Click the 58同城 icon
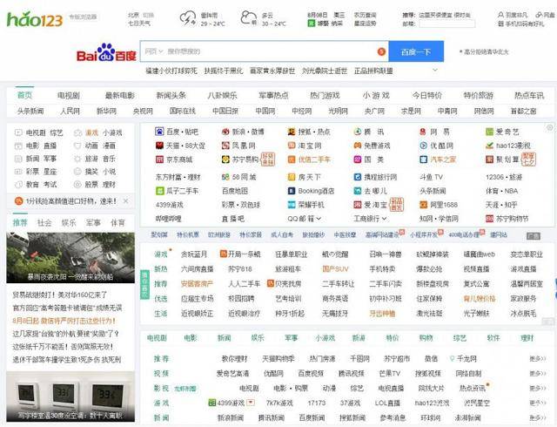557x427 pixels. [x=225, y=177]
